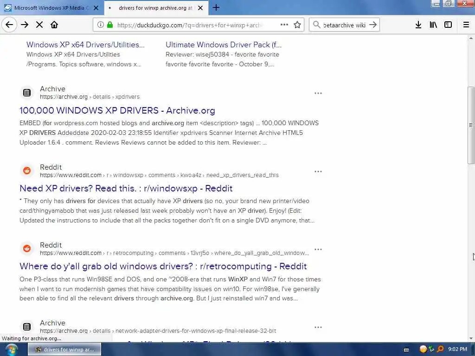Click the taskbar clock showing 9:02 PM
Screen dimensions: 475x356
[457, 350]
